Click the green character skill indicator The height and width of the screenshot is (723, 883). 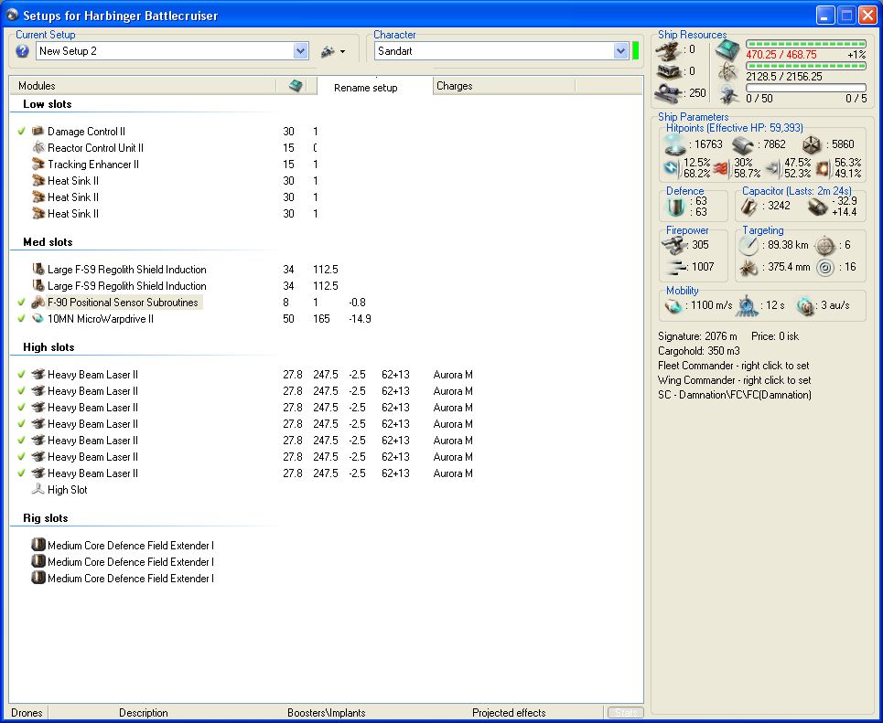[x=635, y=50]
